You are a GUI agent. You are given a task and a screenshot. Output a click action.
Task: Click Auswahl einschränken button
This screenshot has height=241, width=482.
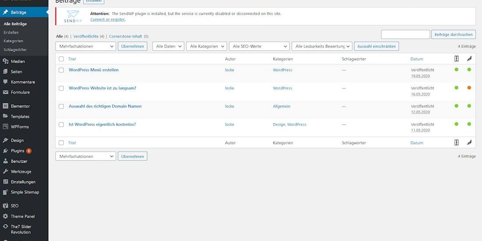tap(376, 46)
